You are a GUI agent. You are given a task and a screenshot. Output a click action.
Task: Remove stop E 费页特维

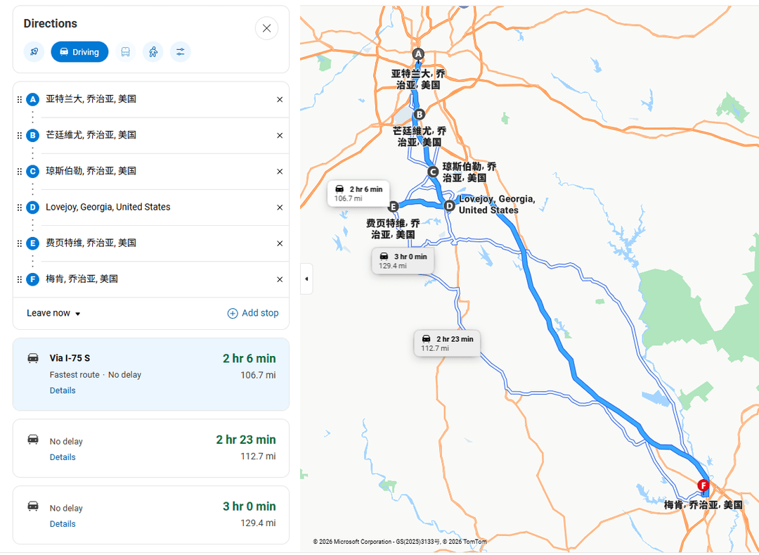[x=280, y=243]
